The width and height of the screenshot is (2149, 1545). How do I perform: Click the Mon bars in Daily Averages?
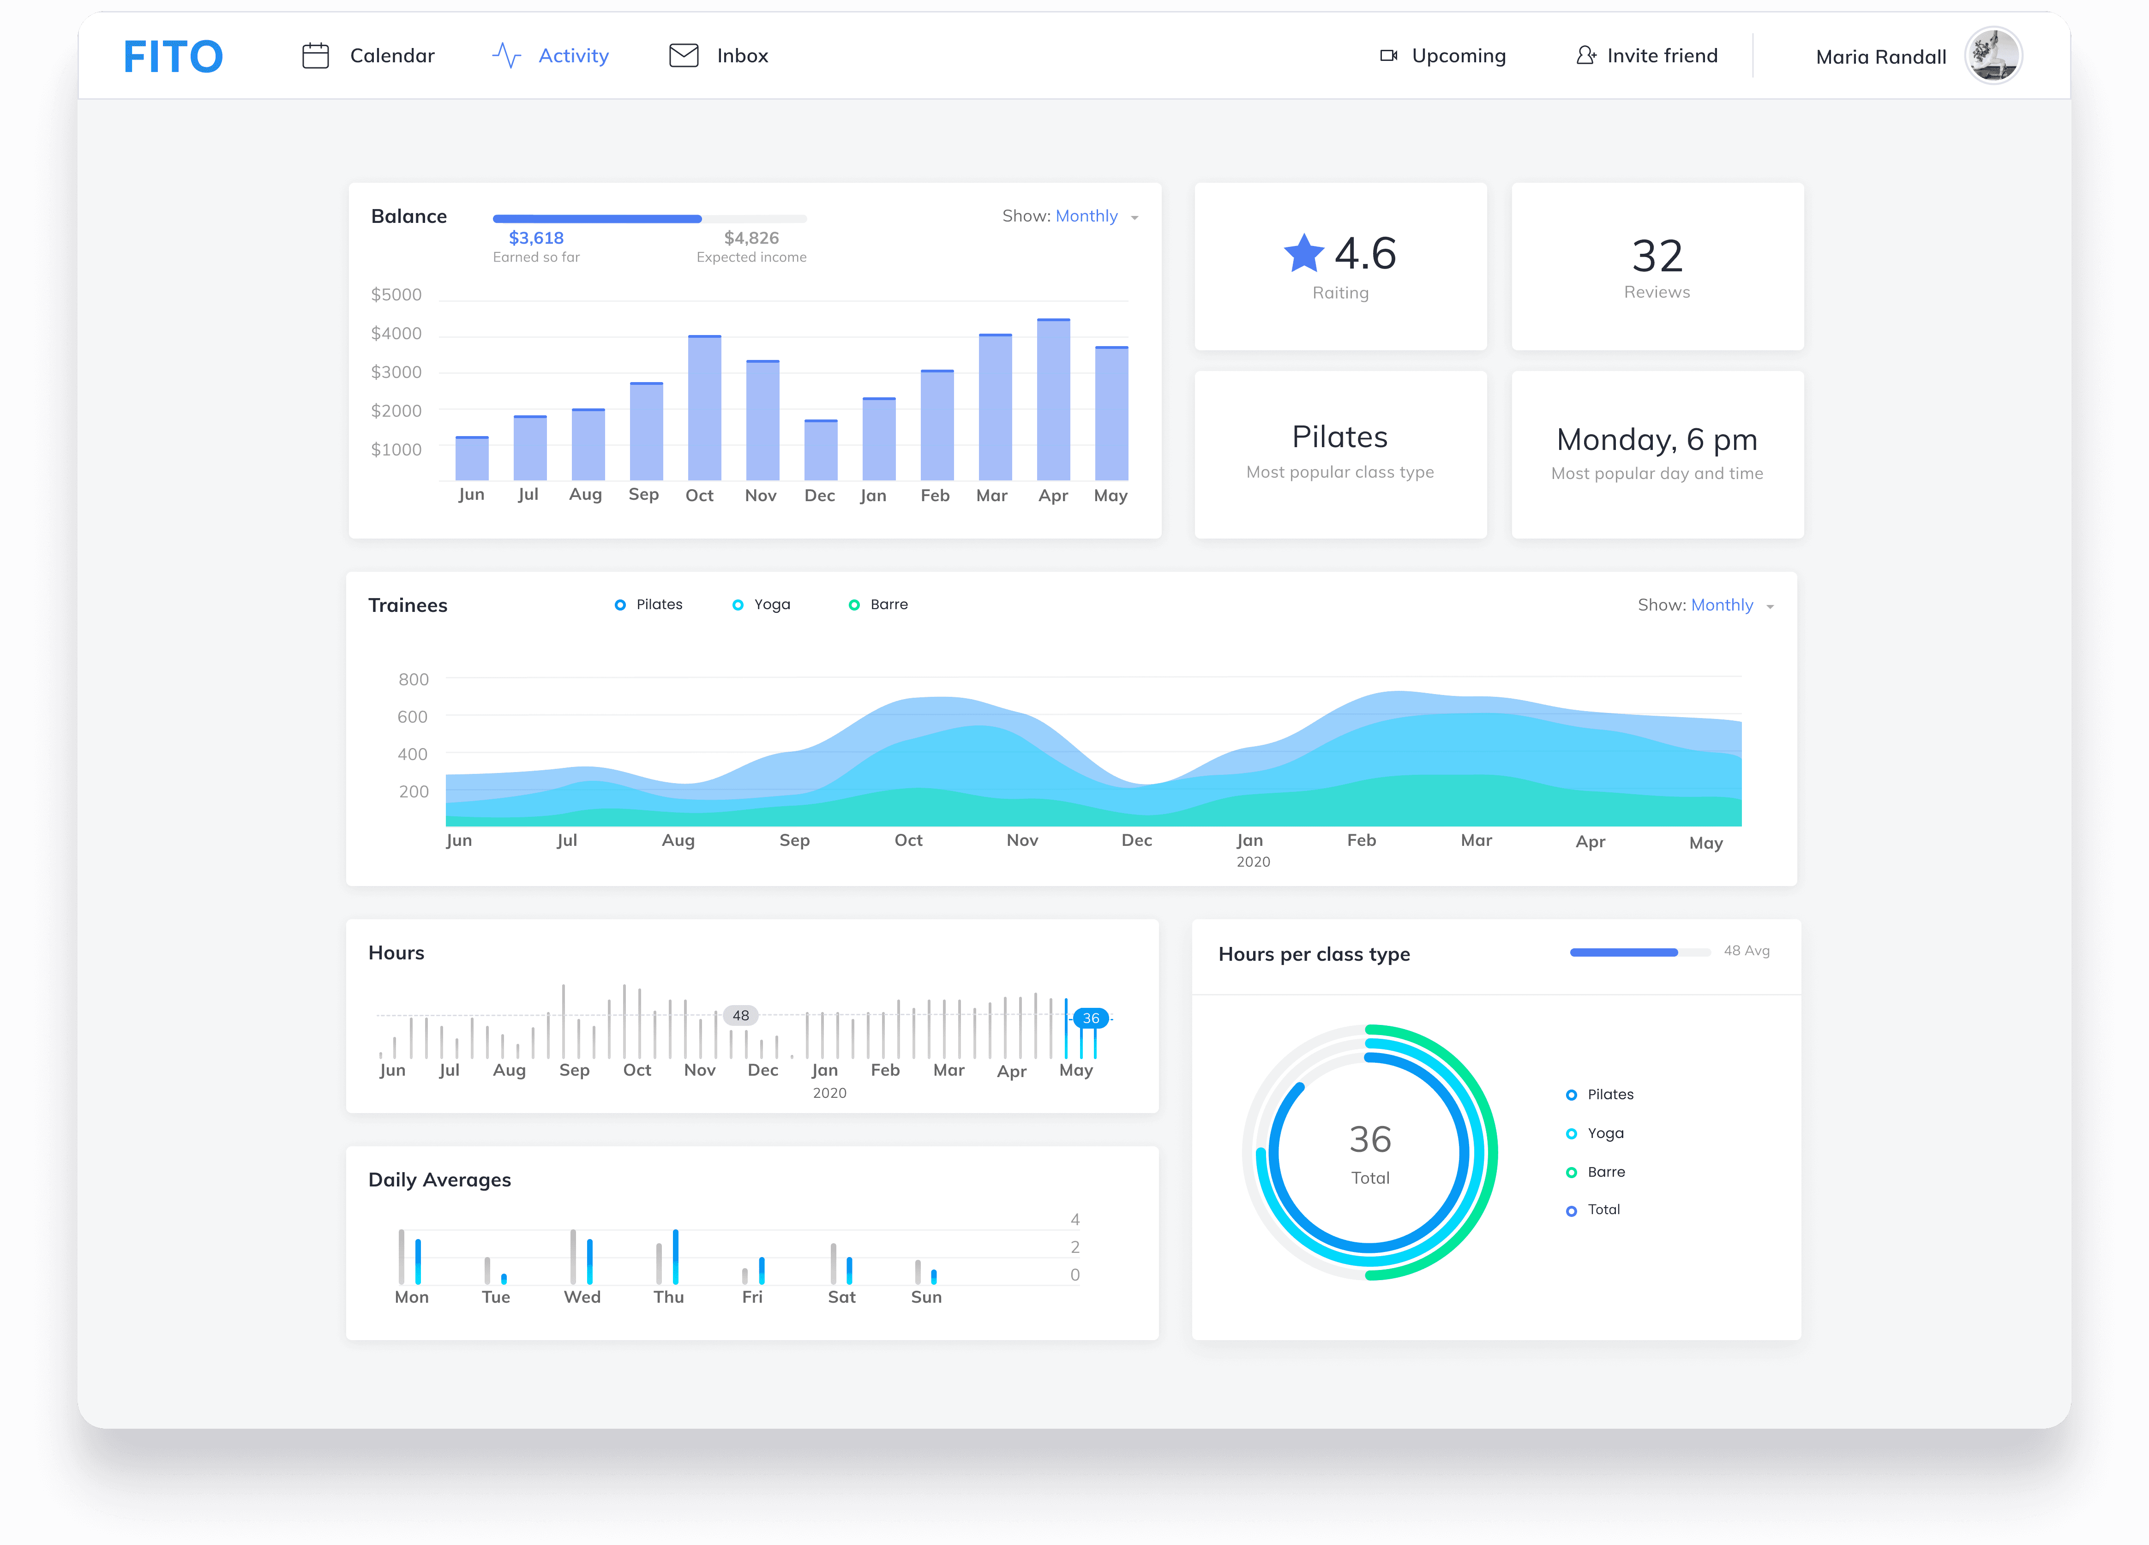[409, 1257]
